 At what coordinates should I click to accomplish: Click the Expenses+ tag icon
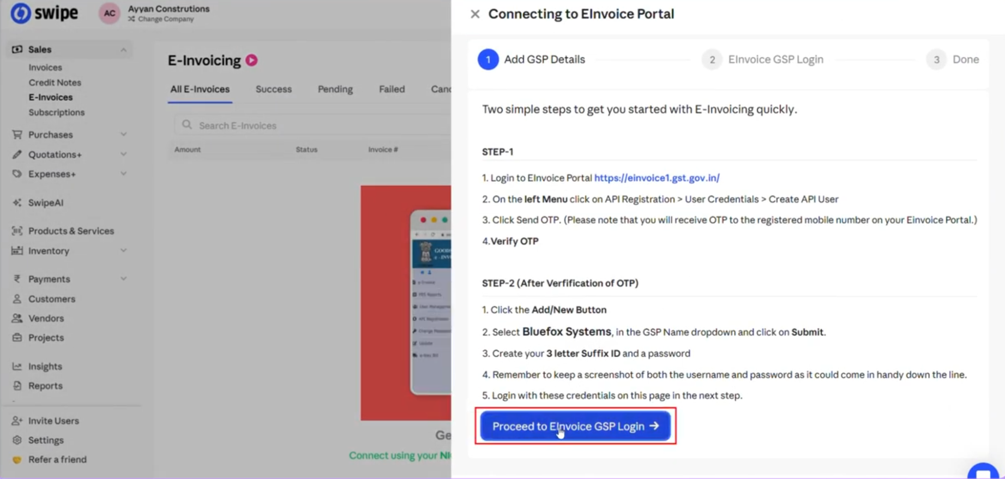pyautogui.click(x=17, y=174)
